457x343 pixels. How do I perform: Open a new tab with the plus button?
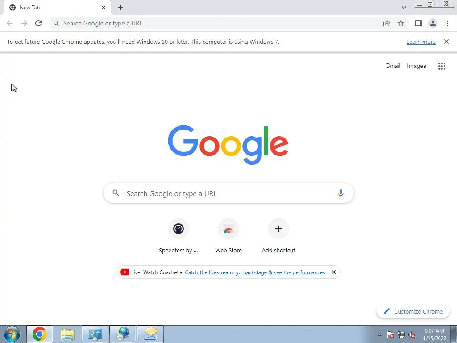tap(120, 8)
